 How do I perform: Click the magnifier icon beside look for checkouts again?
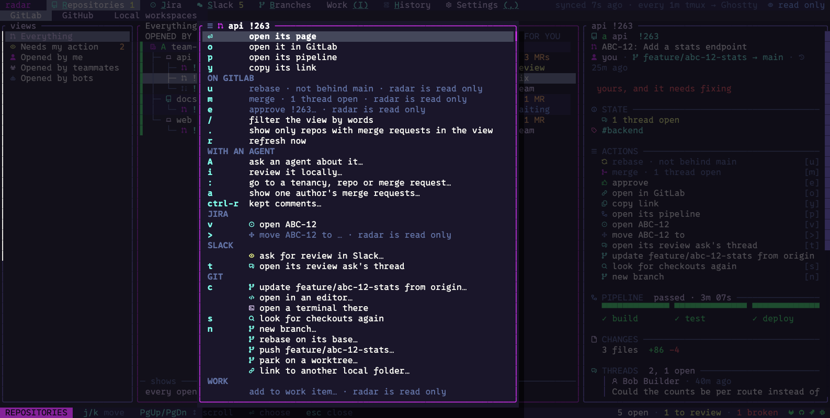[x=252, y=319]
